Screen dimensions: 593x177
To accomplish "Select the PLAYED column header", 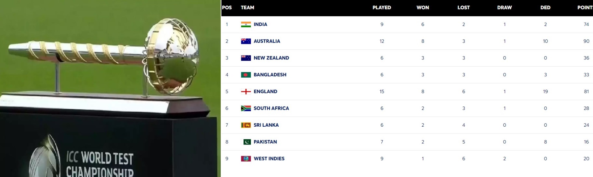I will pyautogui.click(x=382, y=7).
